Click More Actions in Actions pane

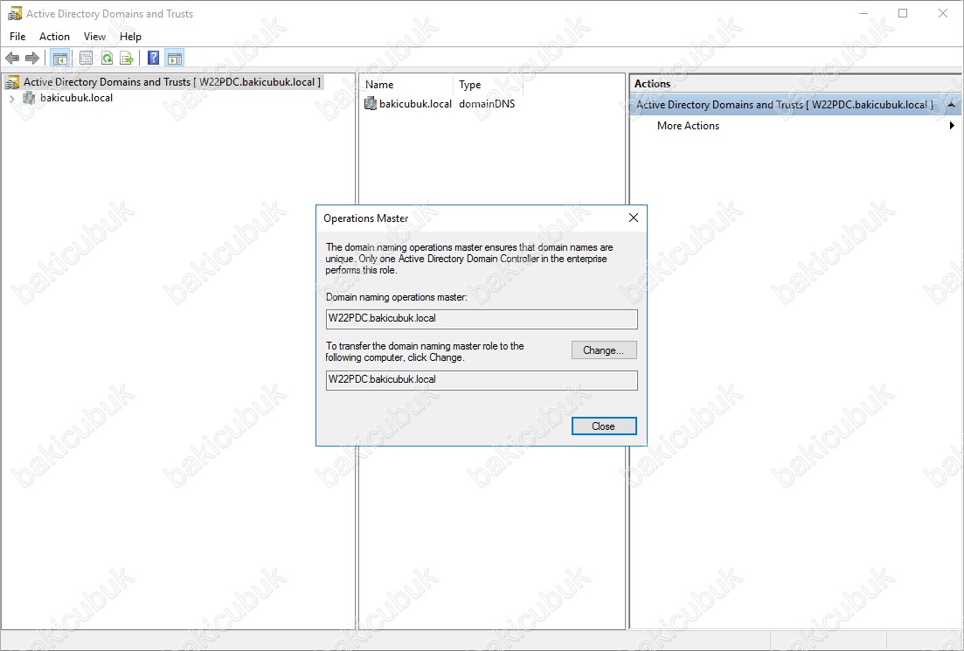(688, 126)
